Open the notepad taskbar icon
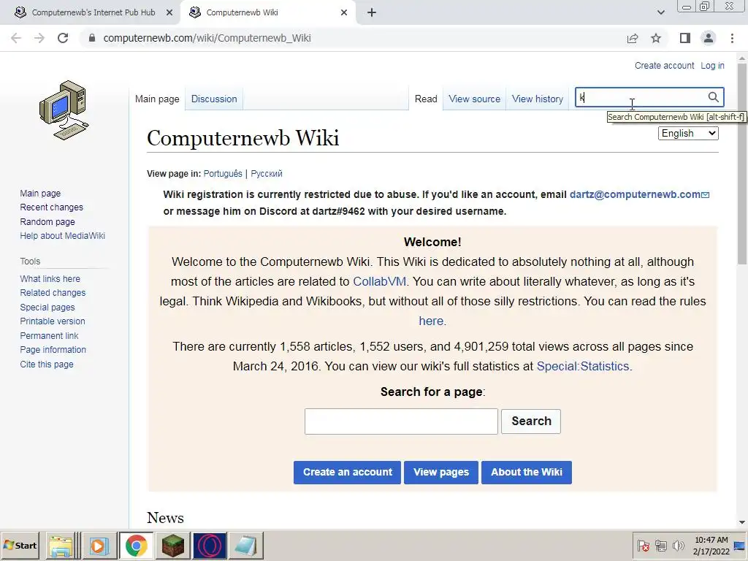The height and width of the screenshot is (561, 748). [246, 546]
